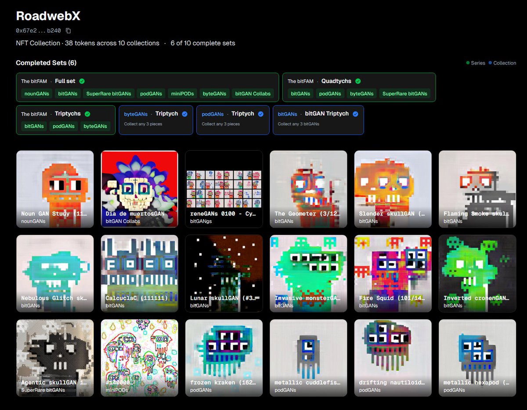Image resolution: width=527 pixels, height=410 pixels.
Task: Select the podGANs tag in Triptychs set
Action: point(64,126)
